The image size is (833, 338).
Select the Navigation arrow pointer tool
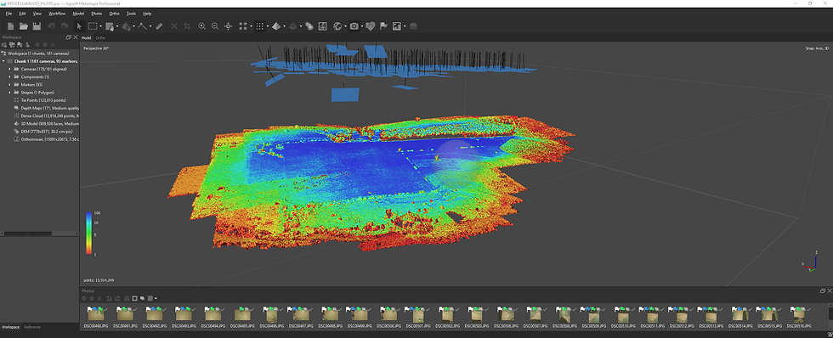click(x=79, y=26)
